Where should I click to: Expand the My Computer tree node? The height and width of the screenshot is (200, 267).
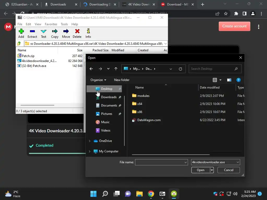(x=90, y=151)
